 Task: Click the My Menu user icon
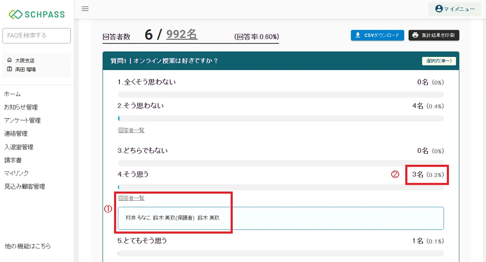(439, 9)
